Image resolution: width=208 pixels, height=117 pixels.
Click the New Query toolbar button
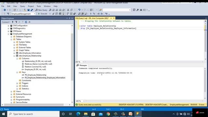point(41,10)
